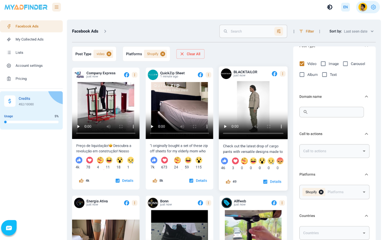
Task: Open Facebook icon on Bonn card
Action: pyautogui.click(x=200, y=203)
